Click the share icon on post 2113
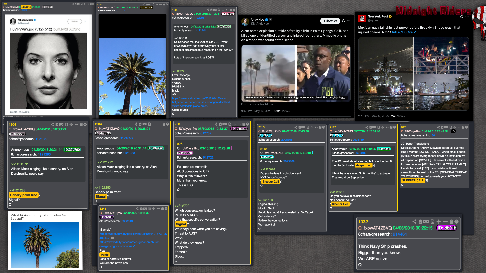Screen dimensions: 486x273 (296, 127)
